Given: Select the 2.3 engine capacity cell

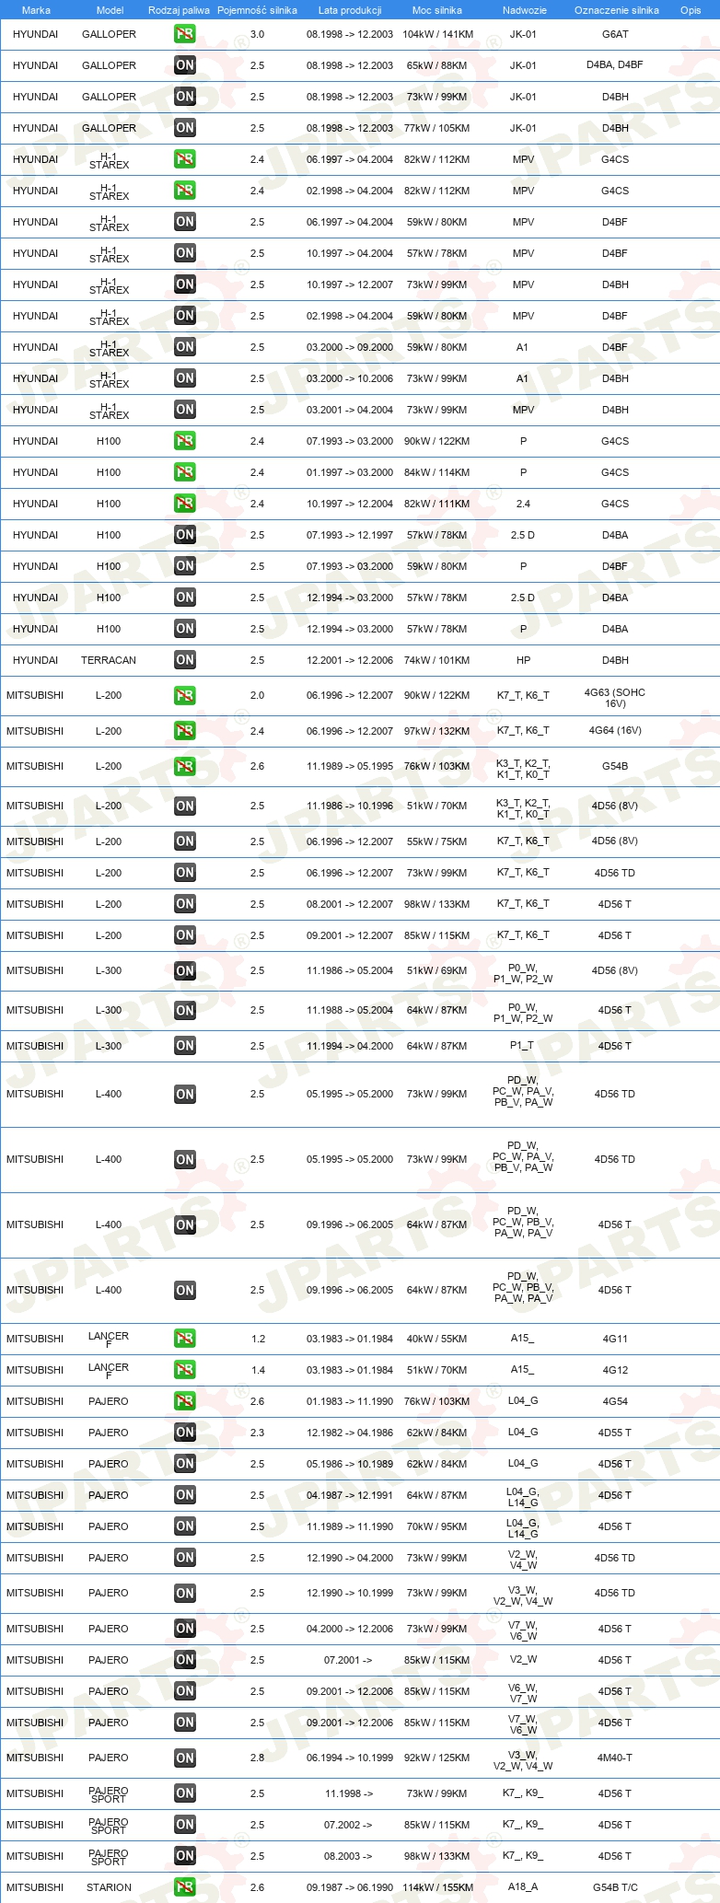Looking at the screenshot, I should [x=257, y=1433].
